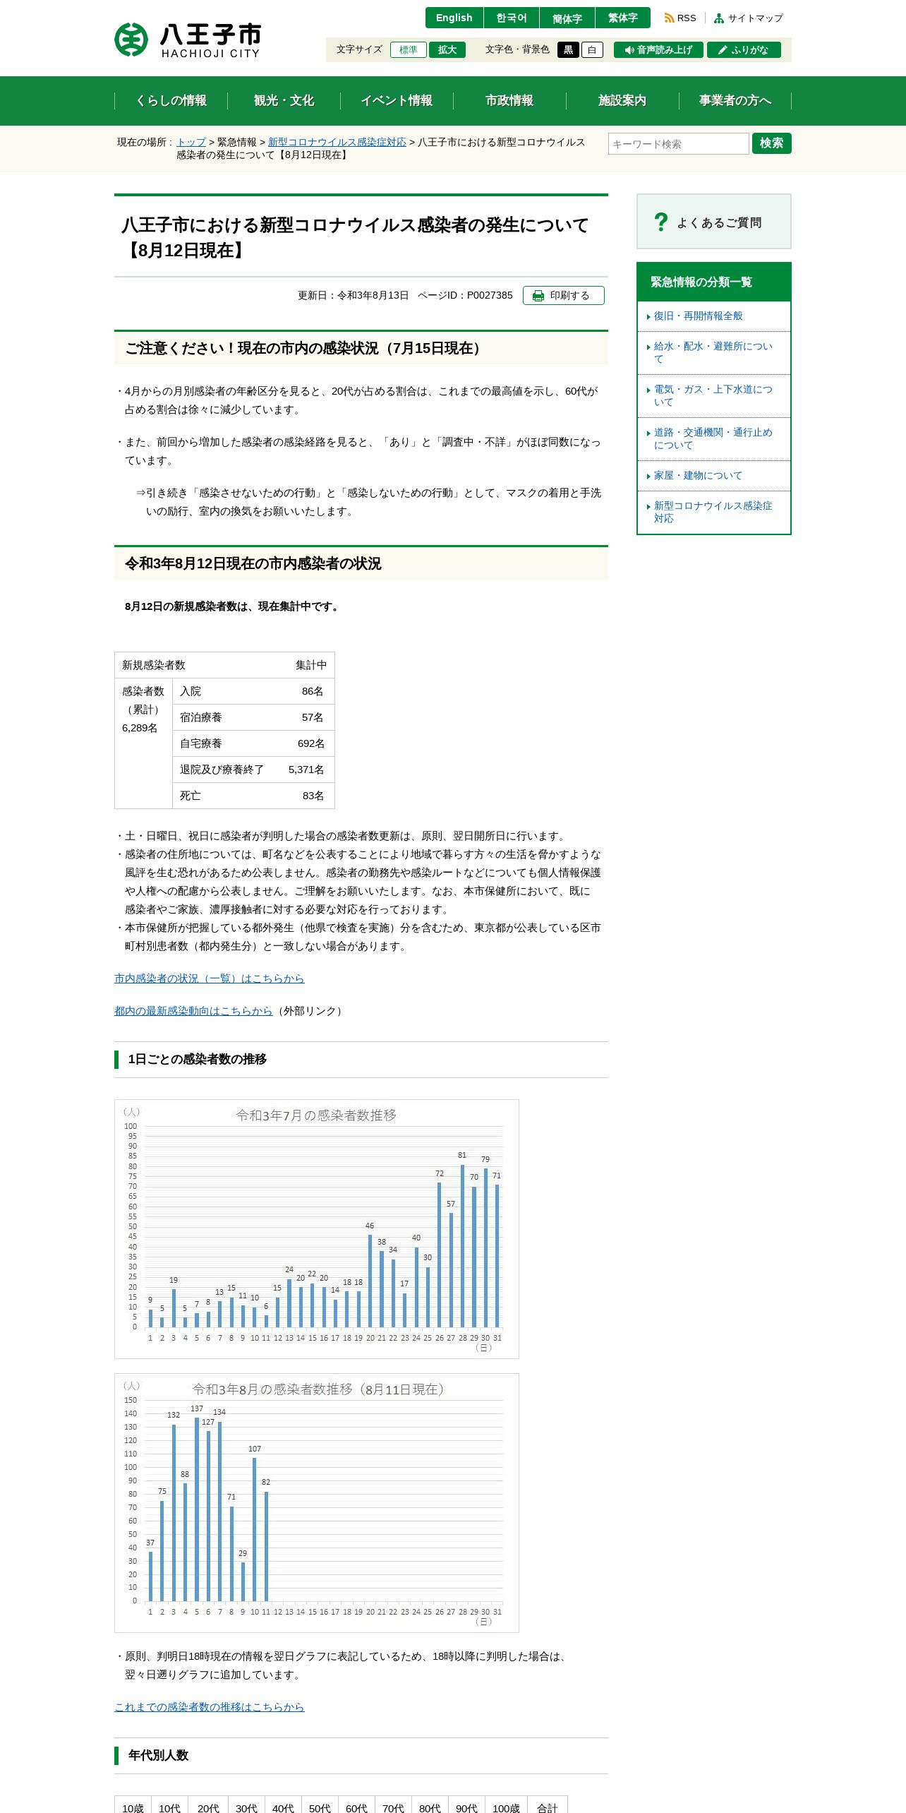
Task: Select the 宿泊療養 57名 table row
Action: pos(253,717)
